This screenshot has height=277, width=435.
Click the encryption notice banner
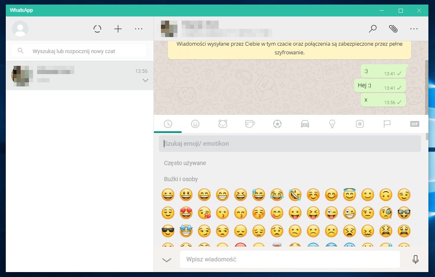(x=289, y=49)
